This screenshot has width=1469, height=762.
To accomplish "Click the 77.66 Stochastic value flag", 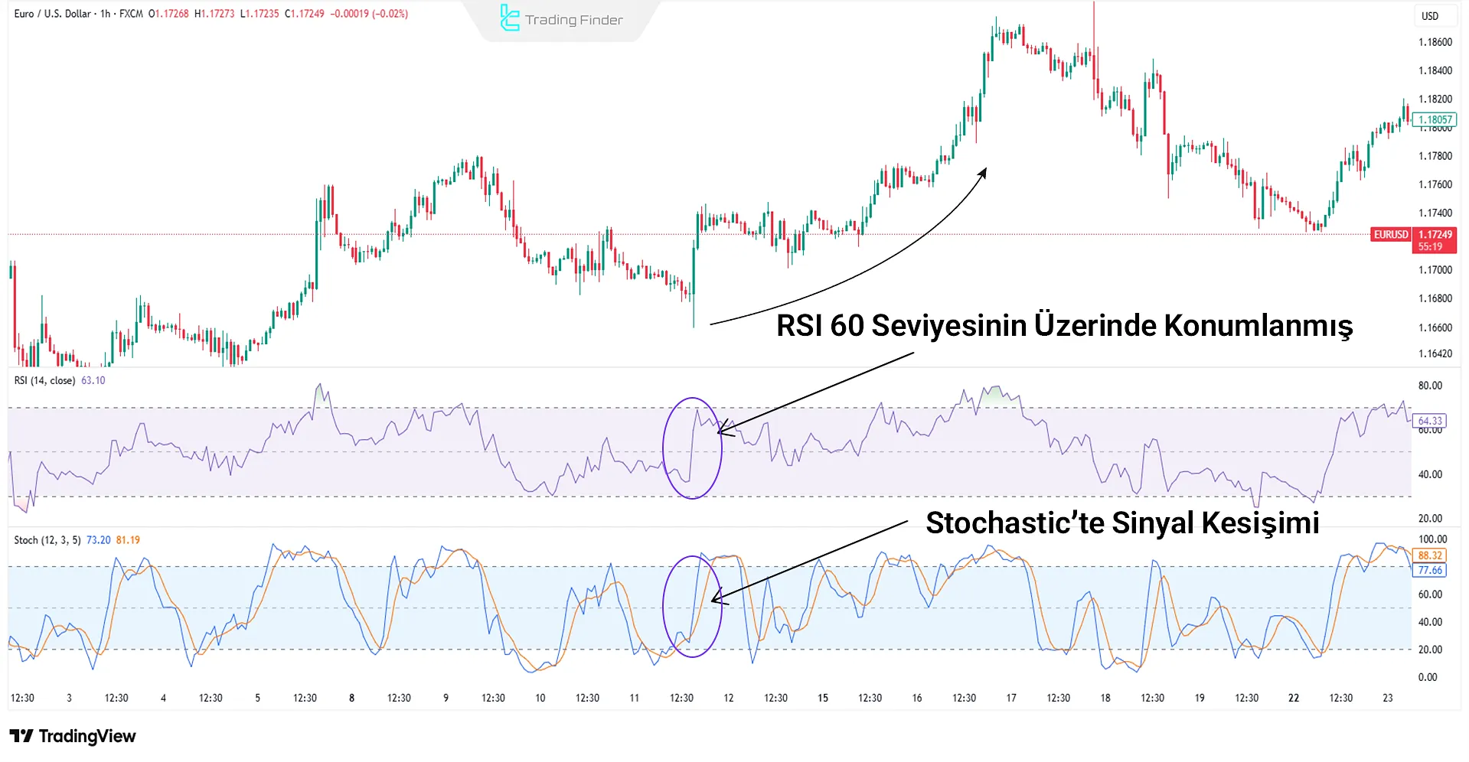I will (1431, 570).
